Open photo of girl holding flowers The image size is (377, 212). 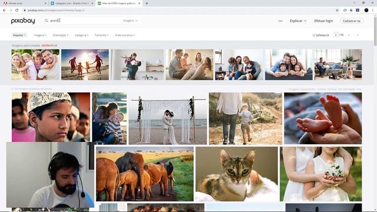click(320, 174)
